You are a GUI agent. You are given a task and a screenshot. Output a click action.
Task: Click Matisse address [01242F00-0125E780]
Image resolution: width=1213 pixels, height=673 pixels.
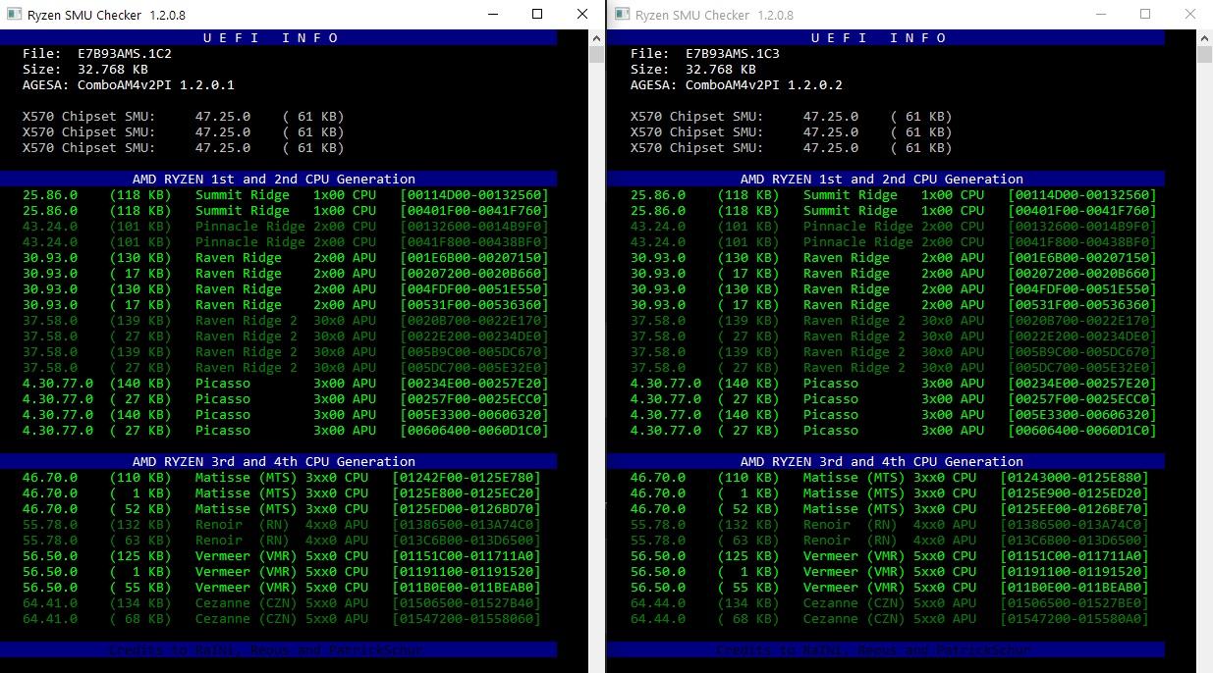tap(467, 477)
